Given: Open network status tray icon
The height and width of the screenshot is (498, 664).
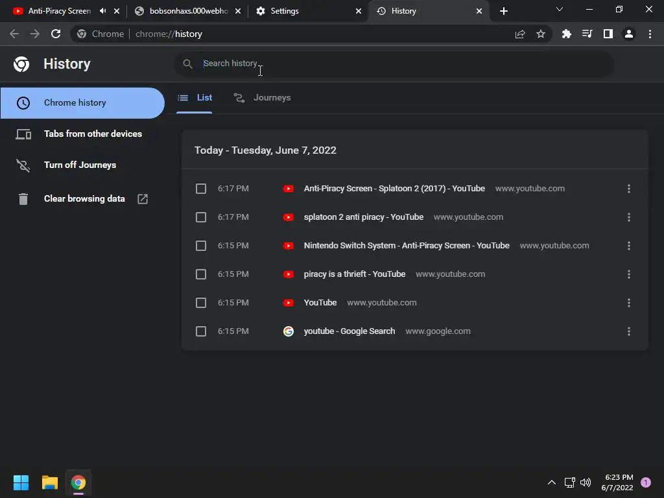Looking at the screenshot, I should pyautogui.click(x=569, y=482).
